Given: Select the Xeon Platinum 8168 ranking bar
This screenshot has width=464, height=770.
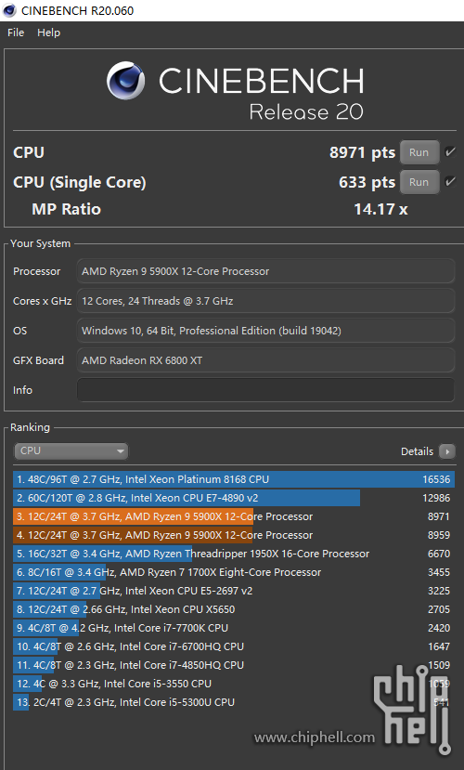Looking at the screenshot, I should 234,479.
